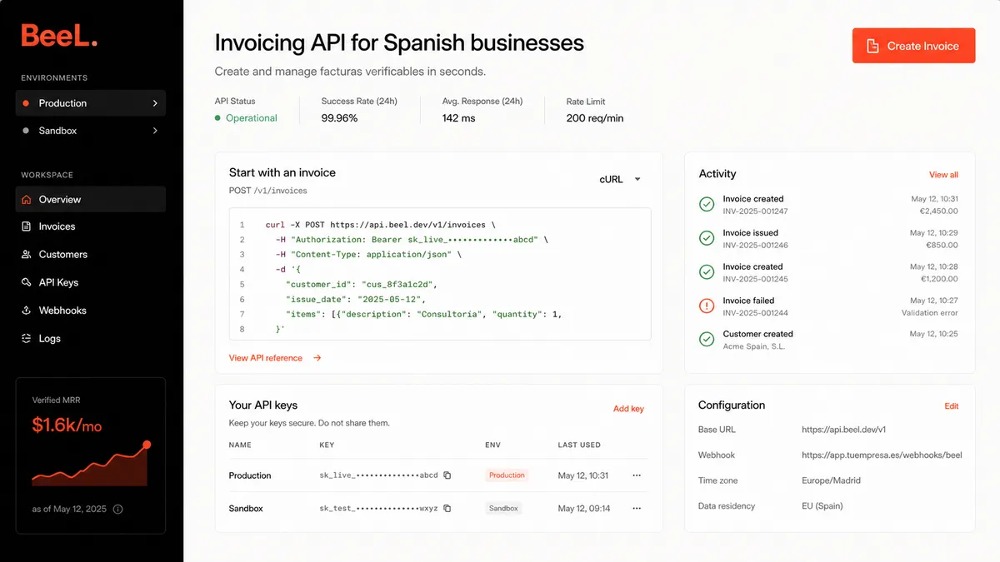Screen dimensions: 1000x562
Task: Click the Europe/Madrid time zone value
Action: coord(831,480)
